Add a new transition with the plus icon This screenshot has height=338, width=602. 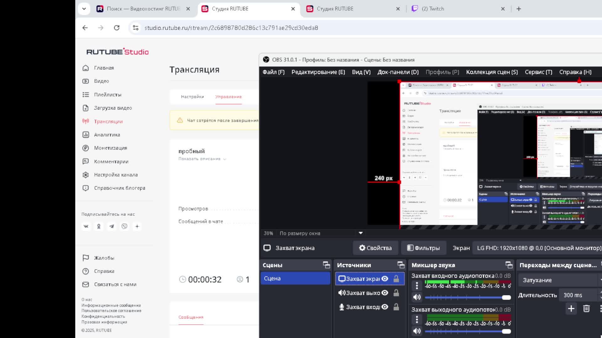coord(571,309)
